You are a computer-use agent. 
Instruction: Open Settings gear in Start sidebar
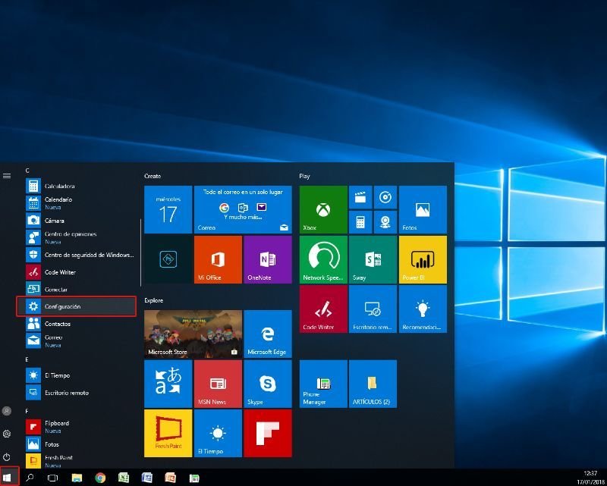(x=7, y=434)
